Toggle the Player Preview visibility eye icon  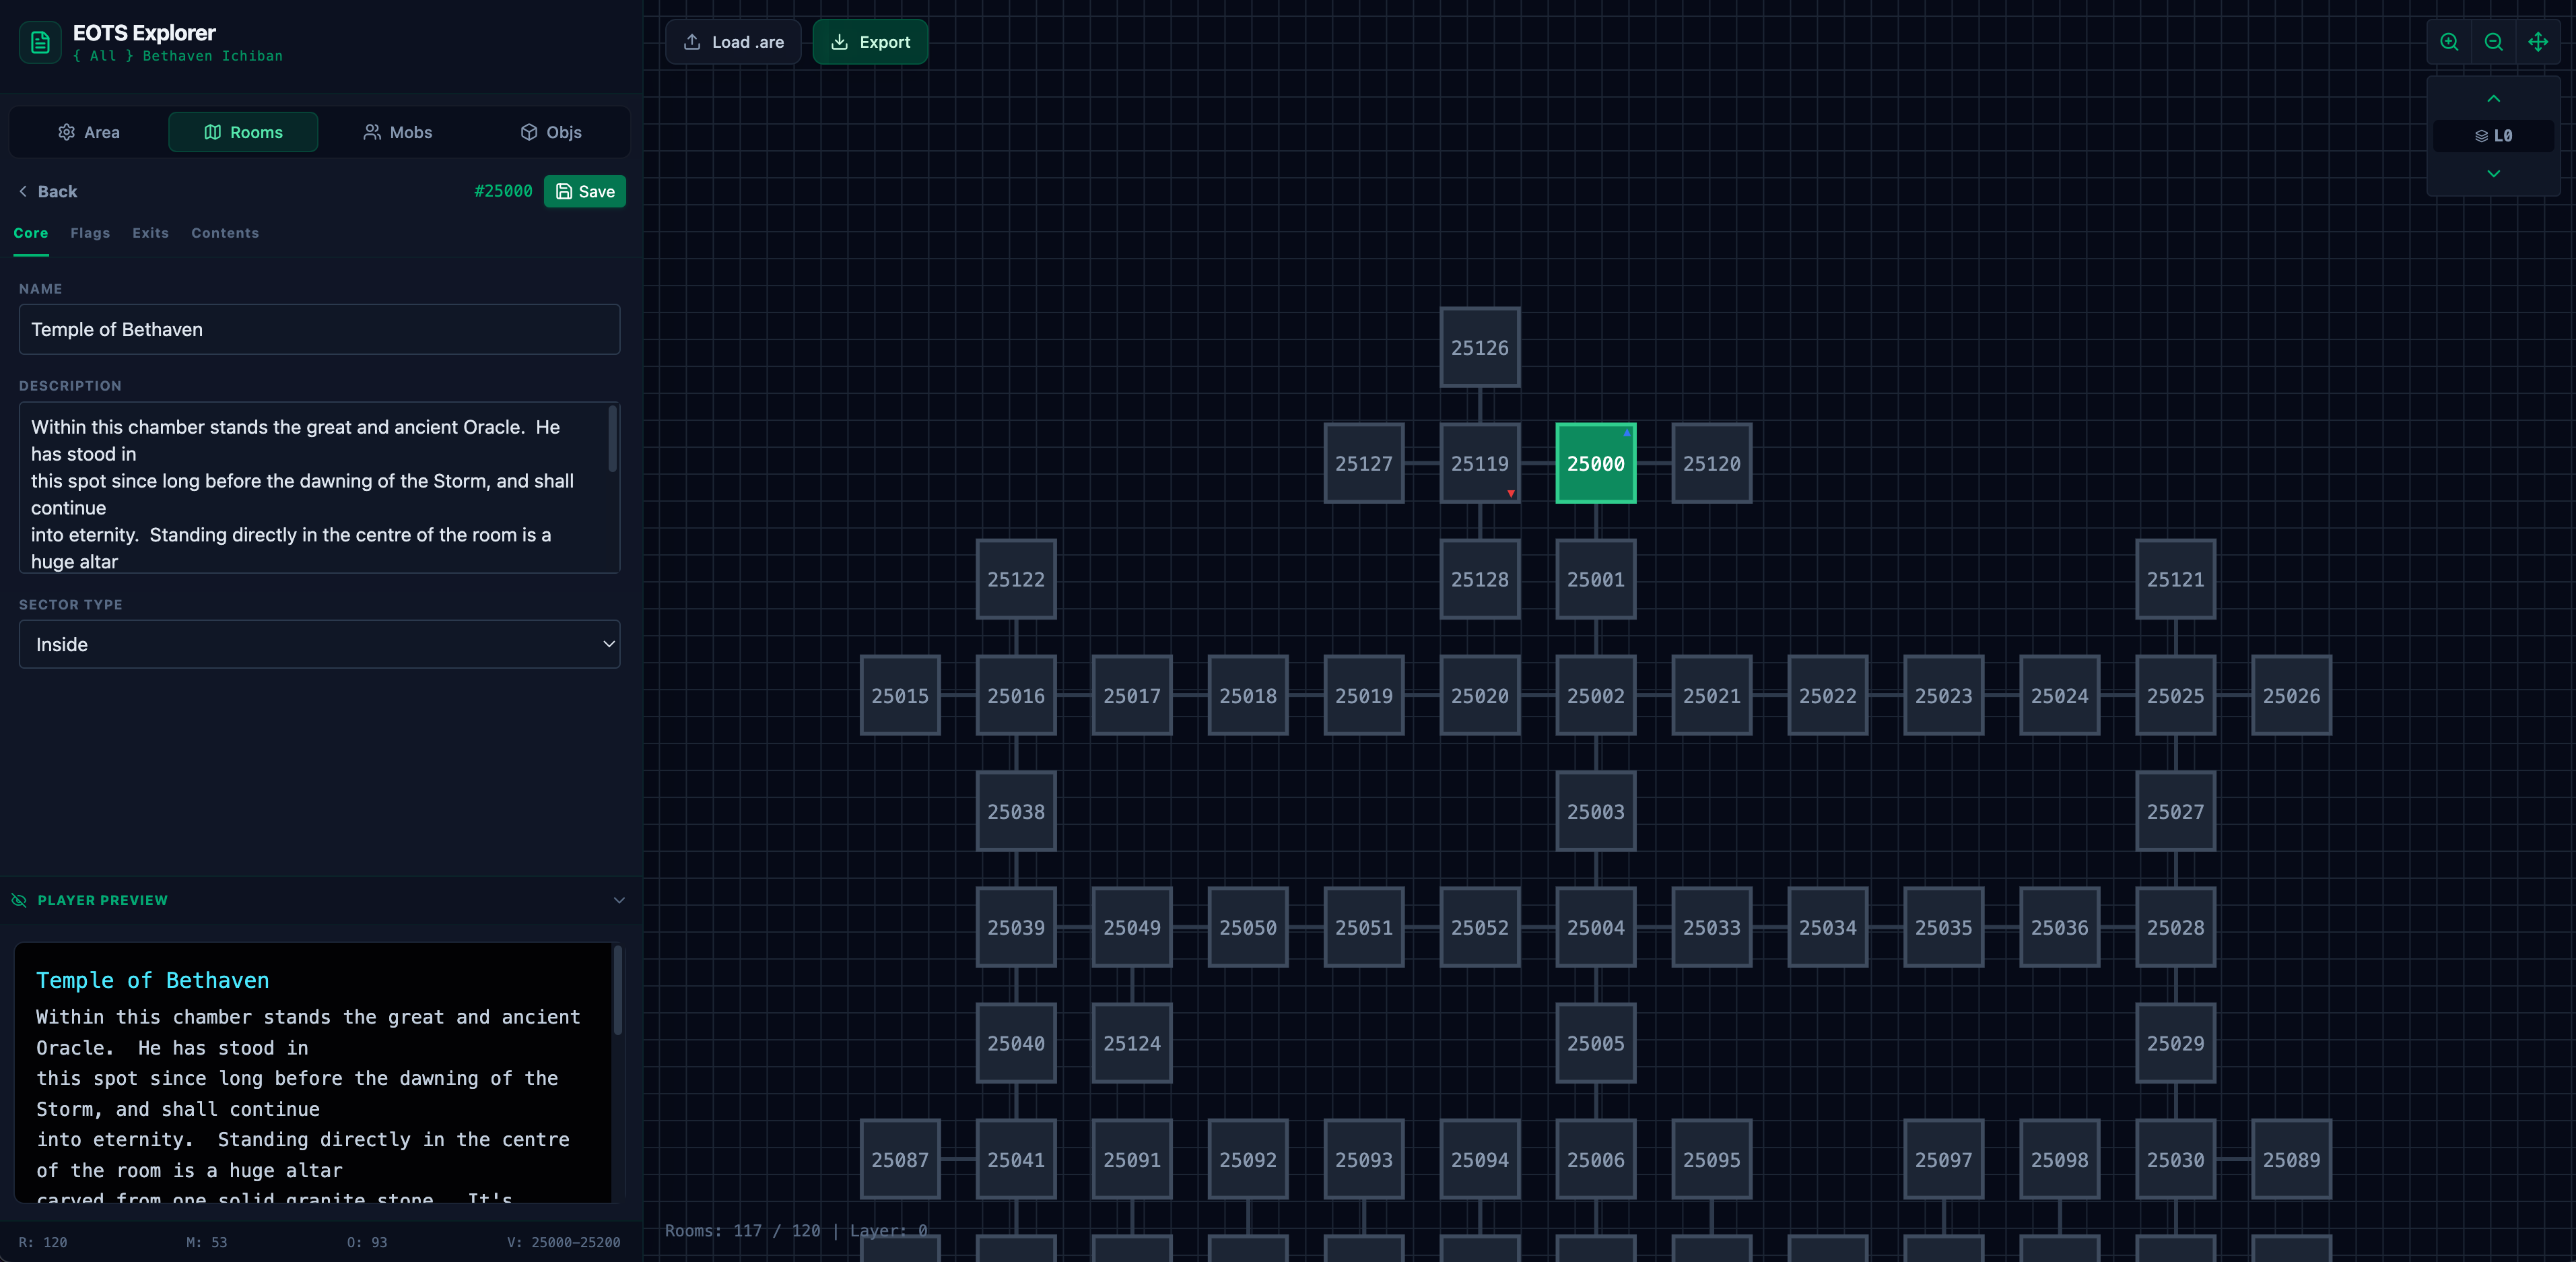(19, 900)
